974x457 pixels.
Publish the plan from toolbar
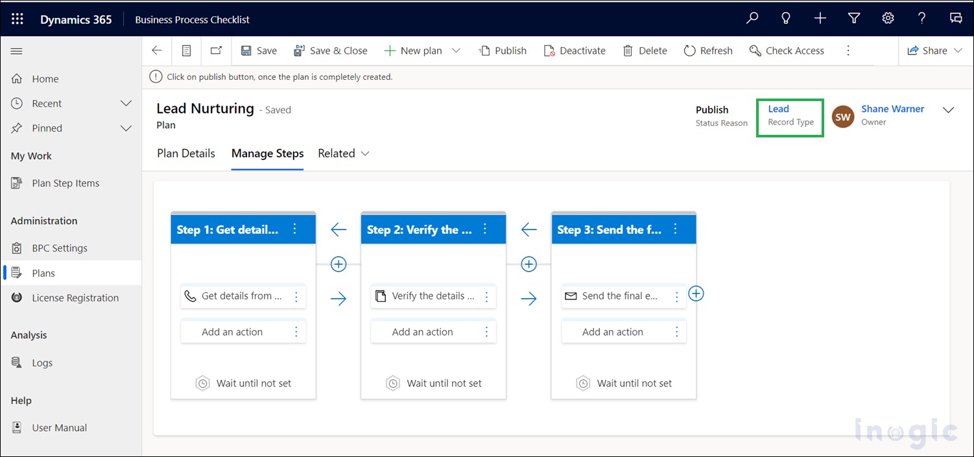click(503, 51)
